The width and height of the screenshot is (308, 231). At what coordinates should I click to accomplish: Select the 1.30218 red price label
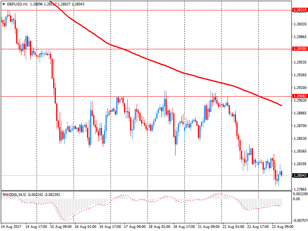(x=300, y=10)
